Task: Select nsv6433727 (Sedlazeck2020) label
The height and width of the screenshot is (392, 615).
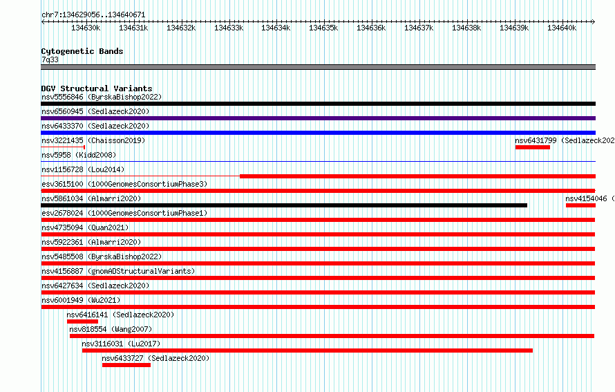Action: 155,358
